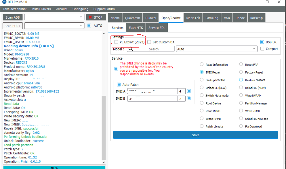The width and height of the screenshot is (286, 169).
Task: Select Wipe NVRAM option
Action: (x=241, y=95)
